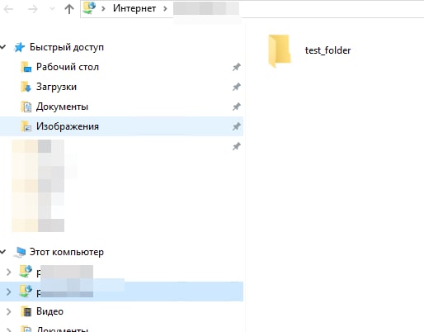The height and width of the screenshot is (332, 424).
Task: Click the Загрузки download folder icon
Action: 26,87
